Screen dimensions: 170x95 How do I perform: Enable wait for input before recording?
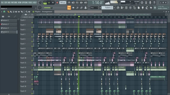(73, 2)
